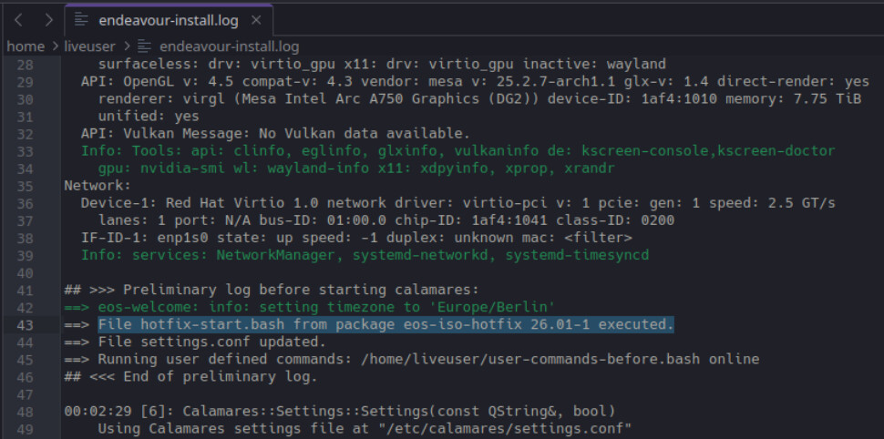
Task: Close the endeavour-install.log tab
Action: click(256, 19)
